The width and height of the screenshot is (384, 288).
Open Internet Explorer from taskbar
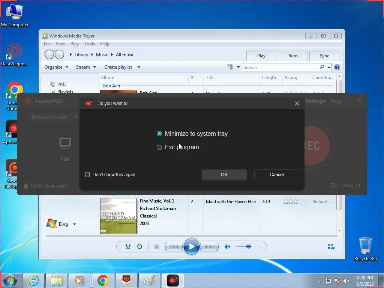tap(33, 280)
